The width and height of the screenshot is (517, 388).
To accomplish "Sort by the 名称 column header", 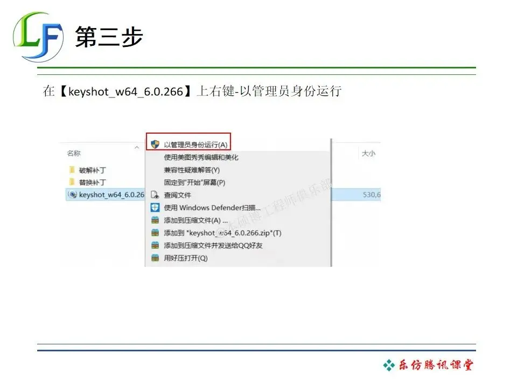I will click(x=74, y=153).
